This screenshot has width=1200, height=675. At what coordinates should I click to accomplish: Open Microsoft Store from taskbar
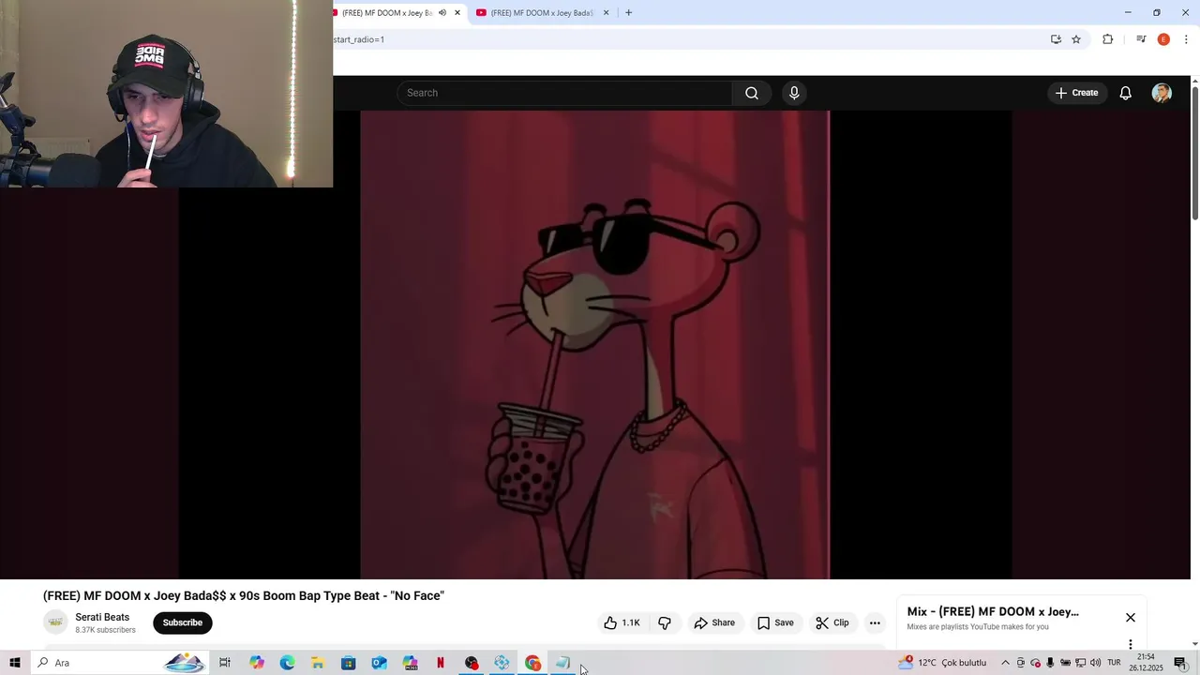point(348,663)
